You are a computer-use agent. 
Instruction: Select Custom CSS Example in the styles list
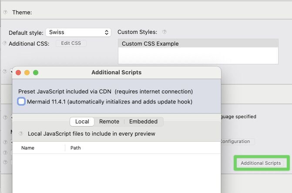[x=198, y=43]
